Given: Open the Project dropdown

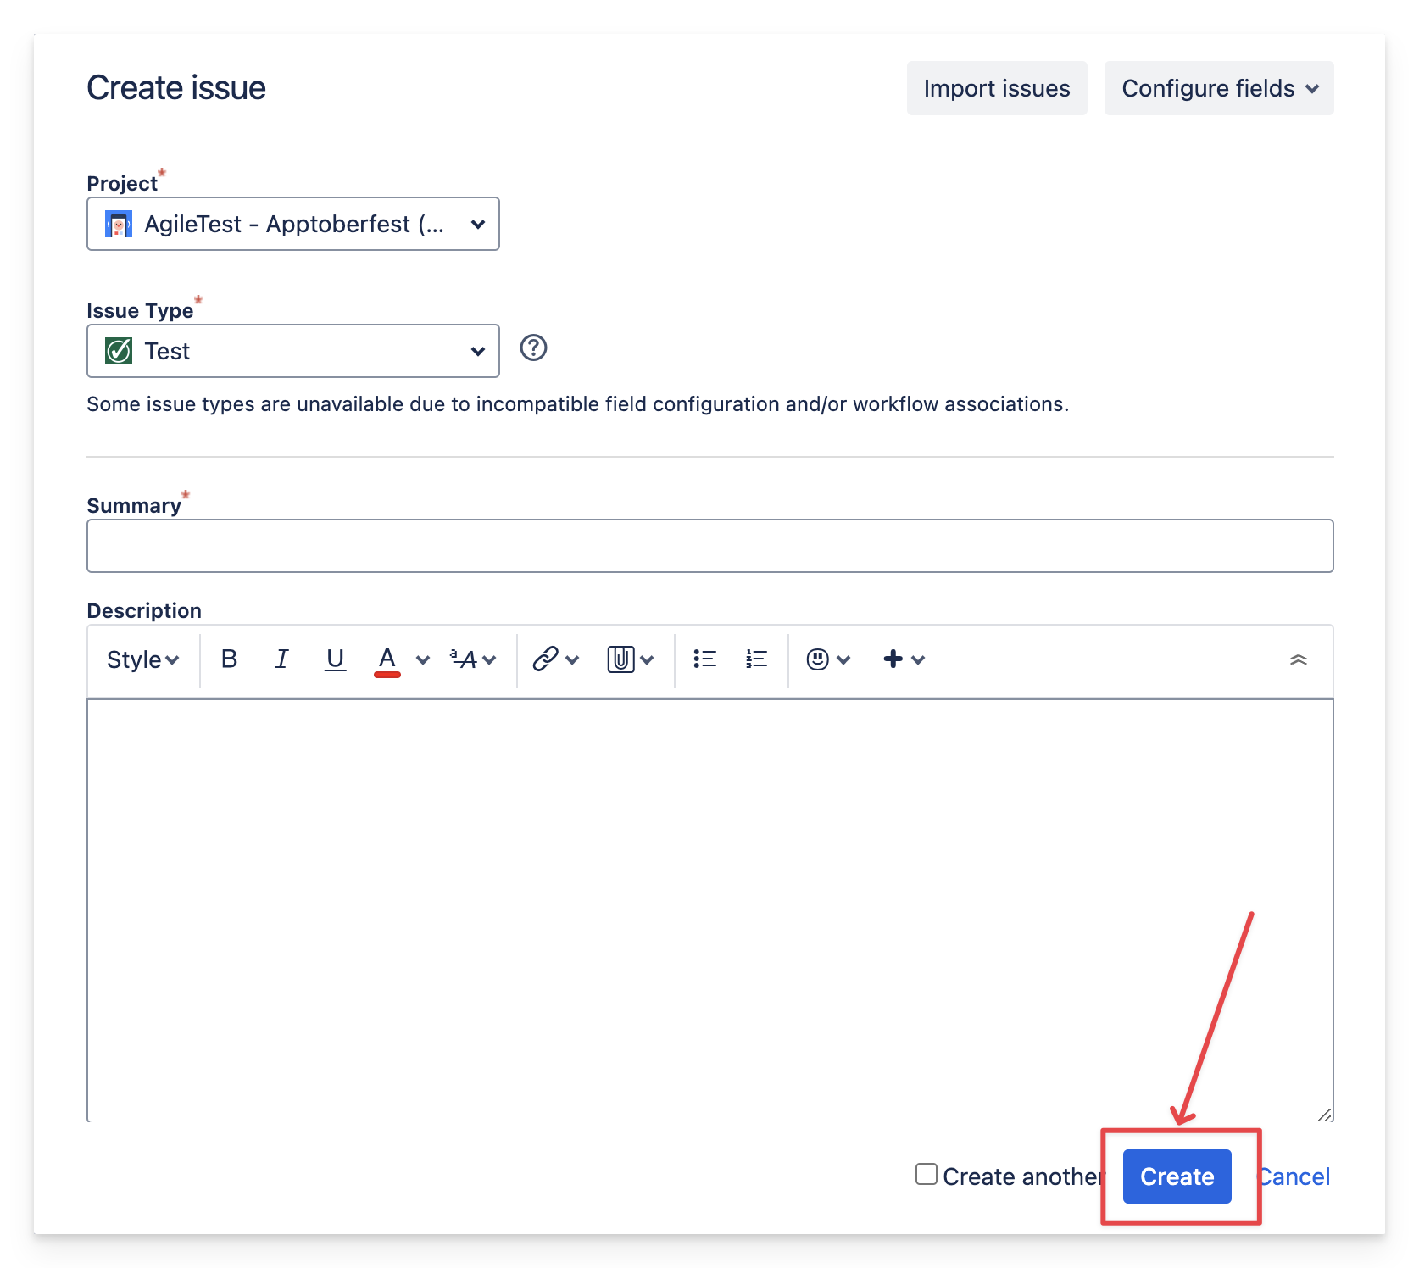Looking at the screenshot, I should coord(293,224).
